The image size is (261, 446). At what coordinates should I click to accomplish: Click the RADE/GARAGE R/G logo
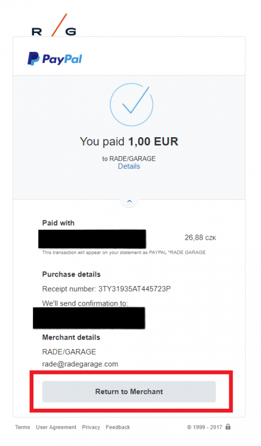[54, 25]
